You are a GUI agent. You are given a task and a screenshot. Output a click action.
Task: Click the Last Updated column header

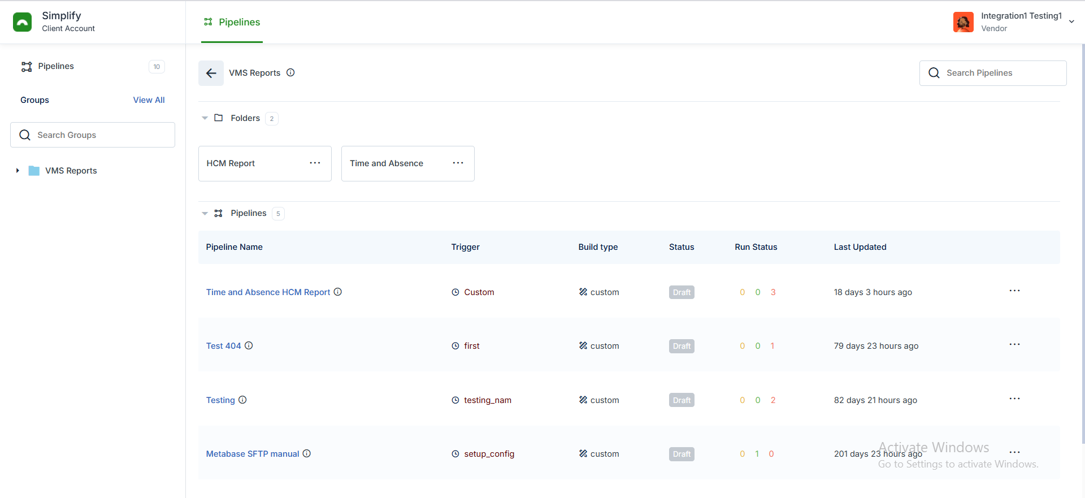[x=860, y=247]
